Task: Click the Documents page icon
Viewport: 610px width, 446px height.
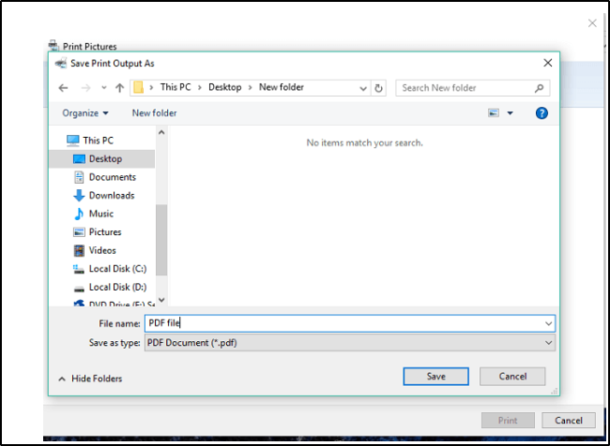Action: coord(79,177)
